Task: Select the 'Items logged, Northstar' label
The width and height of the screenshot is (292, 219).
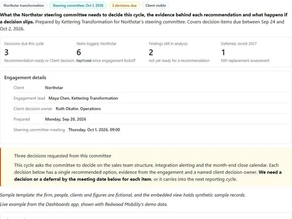Action: pos(96,44)
